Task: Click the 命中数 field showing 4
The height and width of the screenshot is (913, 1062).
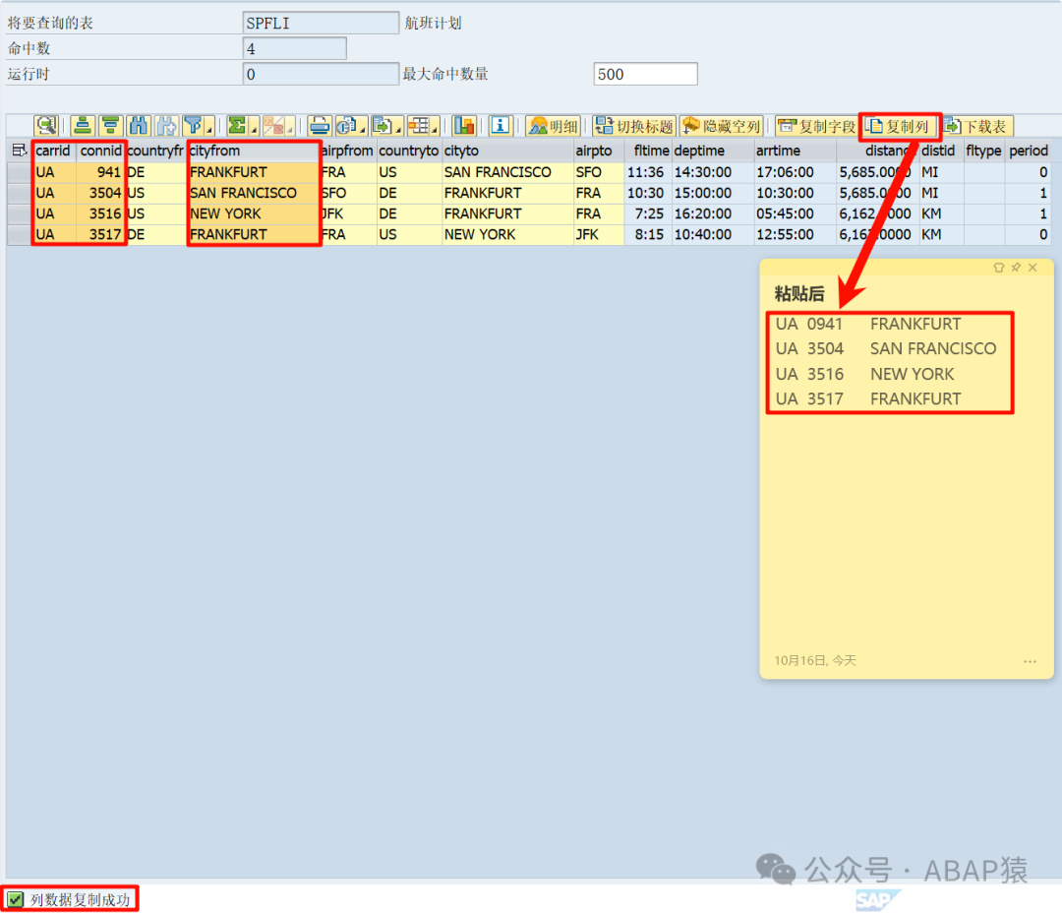Action: [x=295, y=49]
